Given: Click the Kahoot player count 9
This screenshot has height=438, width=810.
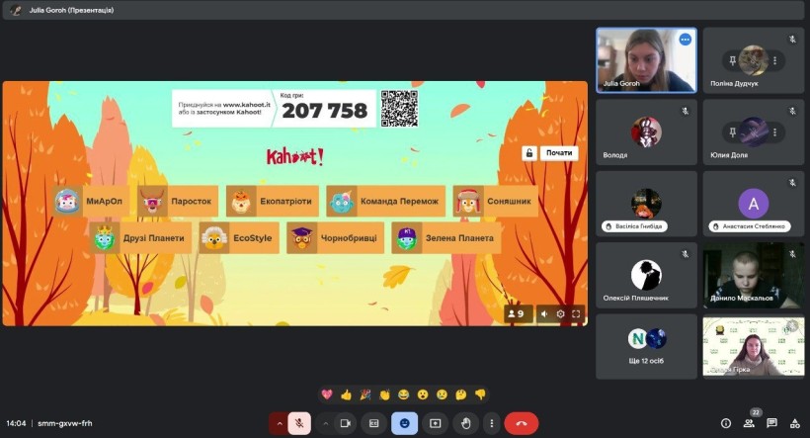Looking at the screenshot, I should [517, 313].
